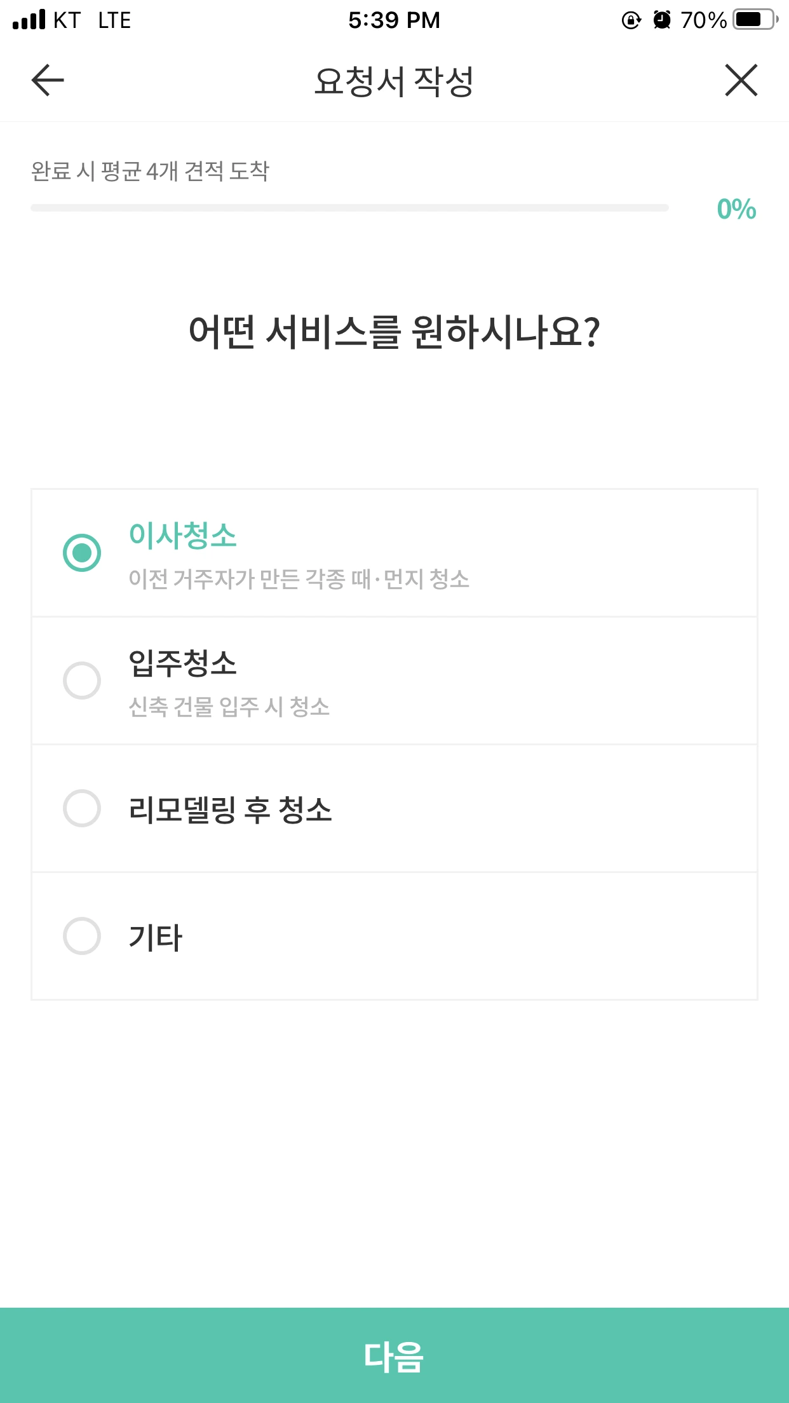Select the 이사청소 radio button
The image size is (789, 1403).
pyautogui.click(x=82, y=553)
